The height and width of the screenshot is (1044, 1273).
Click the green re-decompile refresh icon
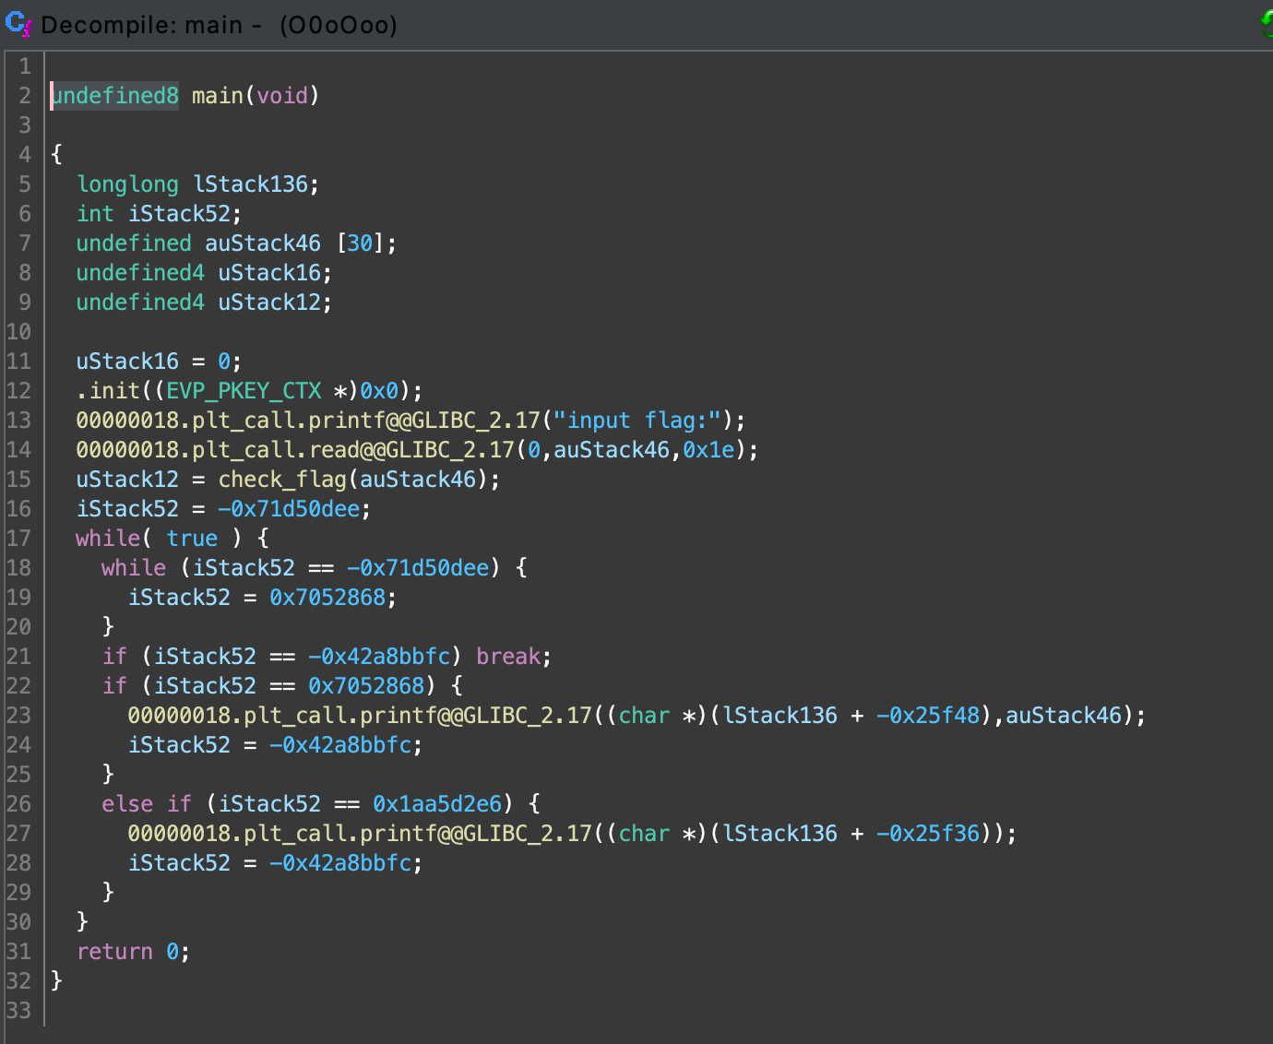point(1267,23)
